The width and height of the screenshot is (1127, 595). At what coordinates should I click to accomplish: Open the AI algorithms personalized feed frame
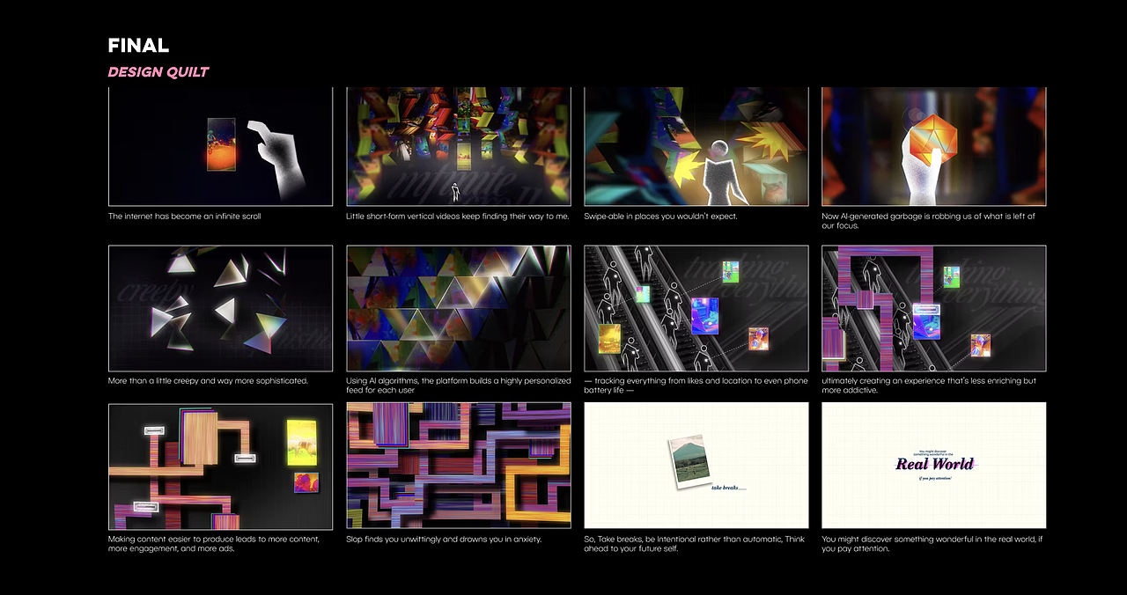click(x=458, y=308)
